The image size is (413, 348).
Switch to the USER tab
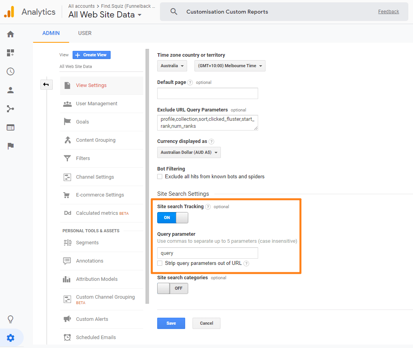pos(85,33)
